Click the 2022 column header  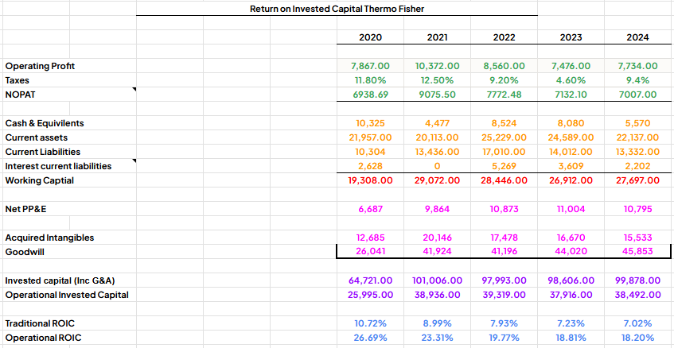pos(505,37)
